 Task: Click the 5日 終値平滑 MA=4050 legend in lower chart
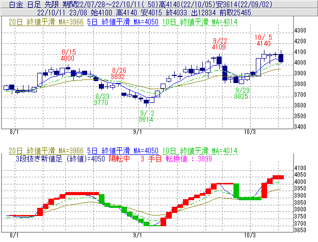click(123, 151)
